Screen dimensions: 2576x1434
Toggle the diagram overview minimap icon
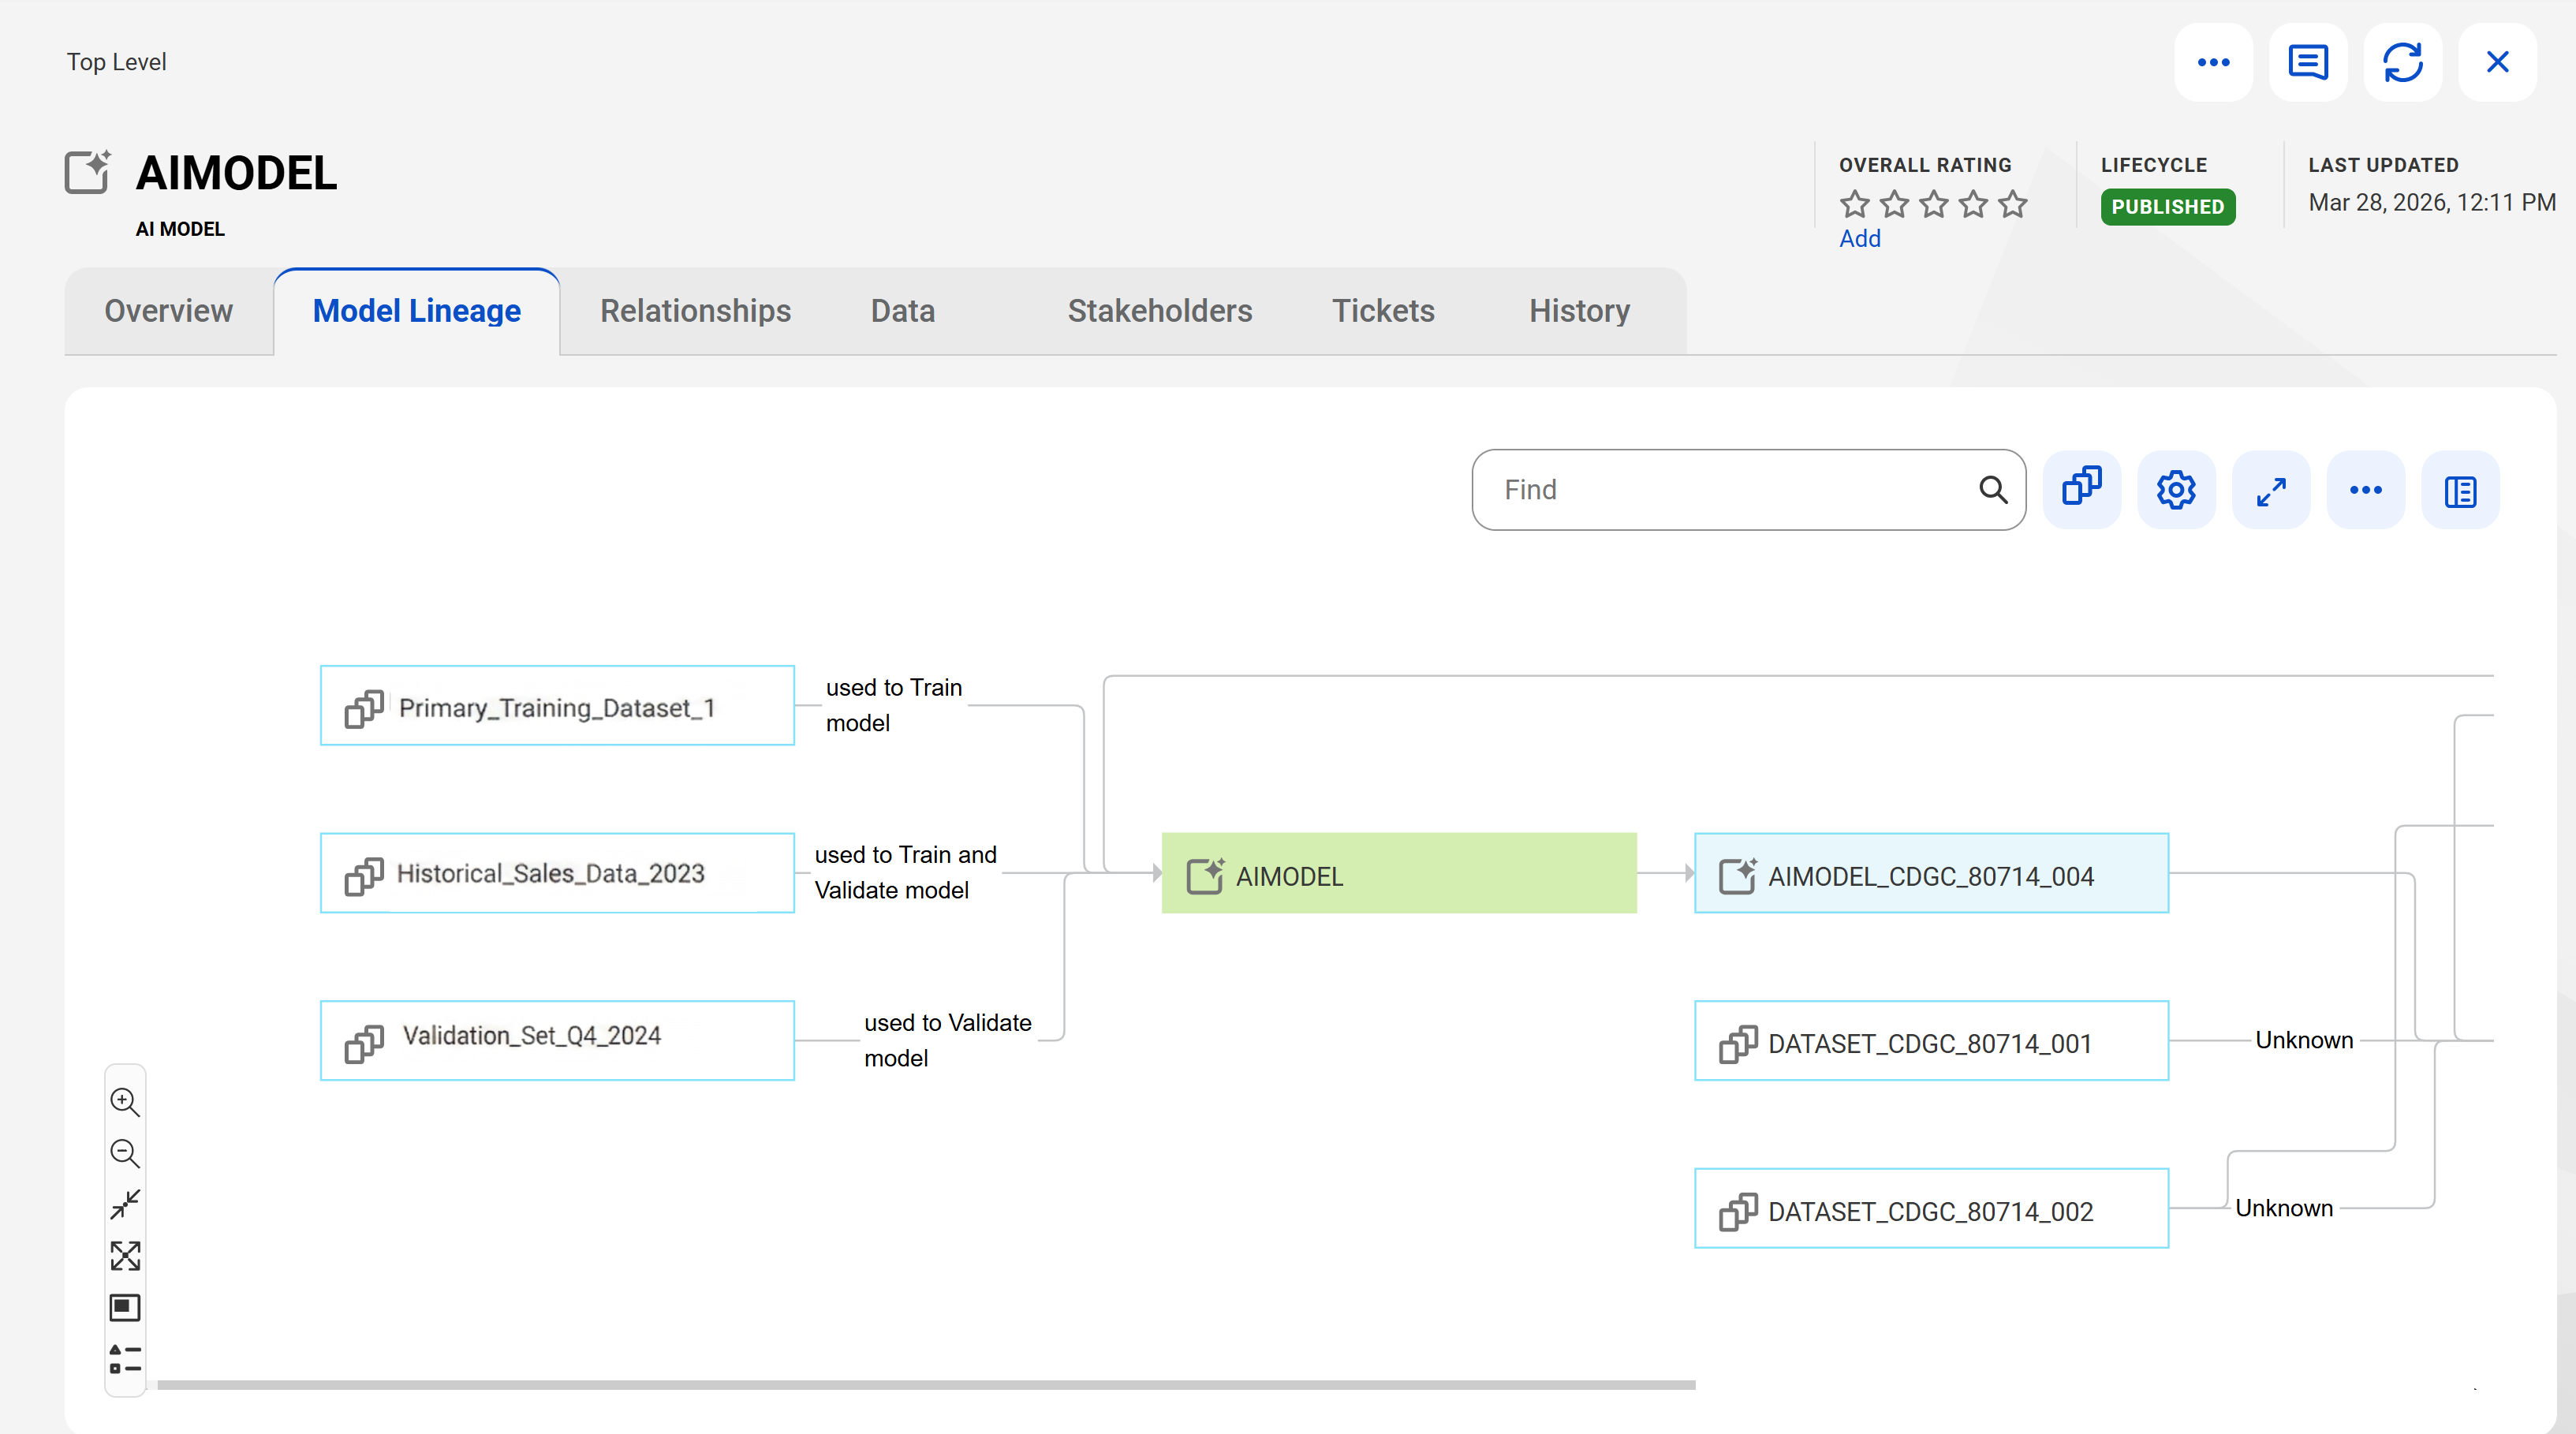[125, 1307]
